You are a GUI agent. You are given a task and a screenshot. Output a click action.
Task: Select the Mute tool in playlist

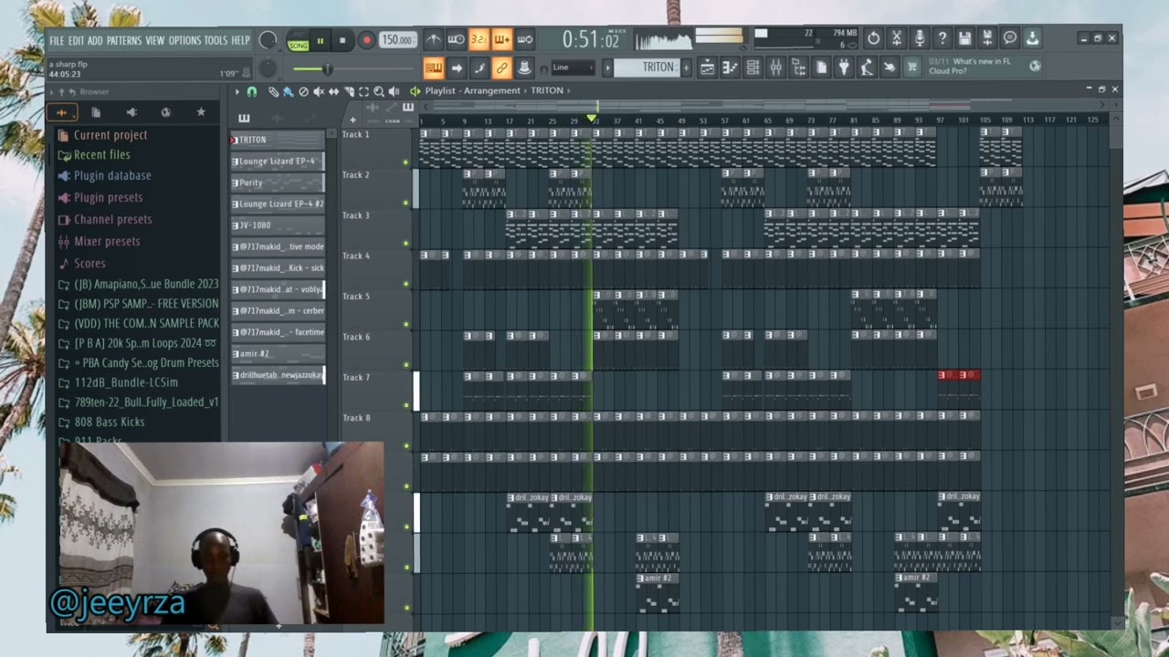point(319,91)
